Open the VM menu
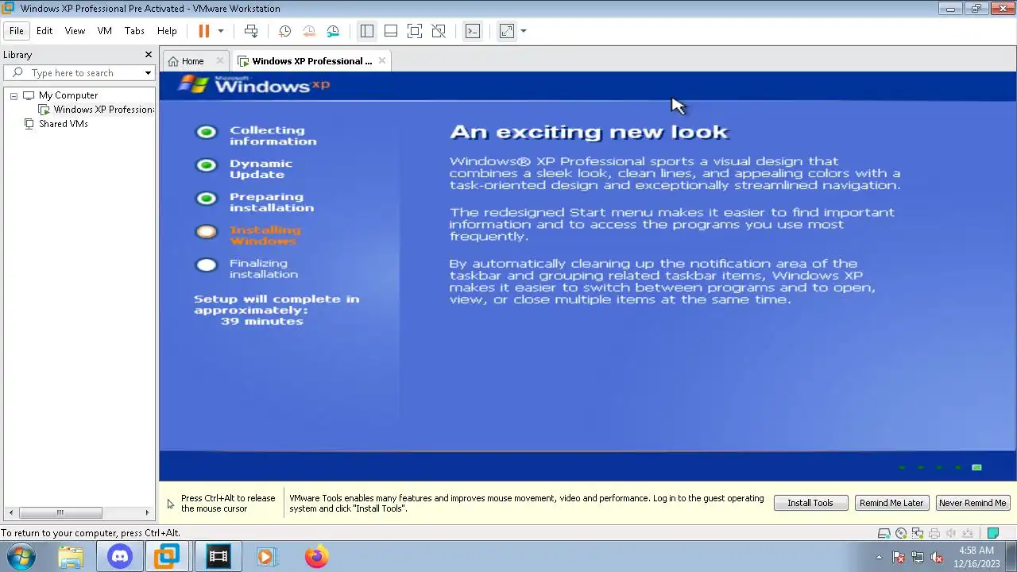Screen dimensions: 1017x572 104,31
